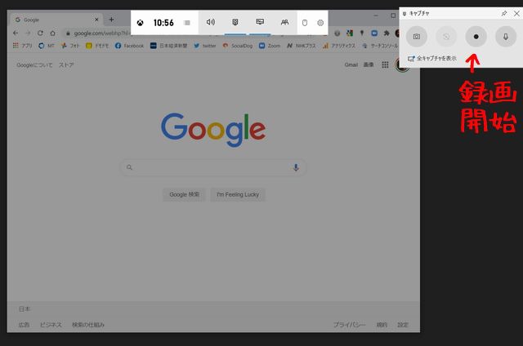Open the Game Bar widget menu
The height and width of the screenshot is (346, 523).
[x=187, y=23]
